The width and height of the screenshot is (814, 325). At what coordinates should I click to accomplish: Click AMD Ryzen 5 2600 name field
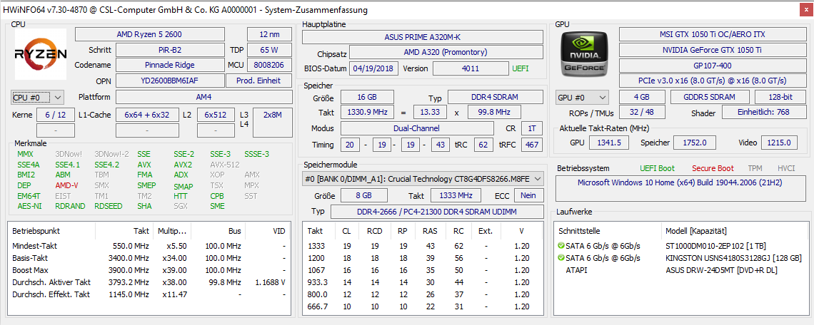[x=150, y=34]
